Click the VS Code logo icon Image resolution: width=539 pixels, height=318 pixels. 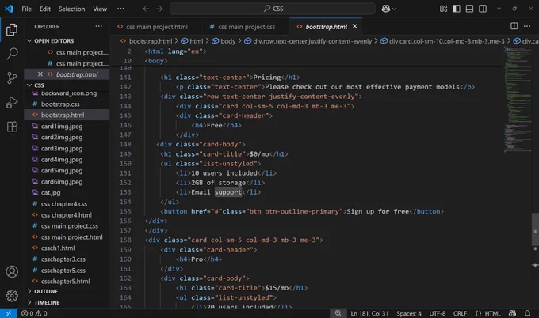9,9
